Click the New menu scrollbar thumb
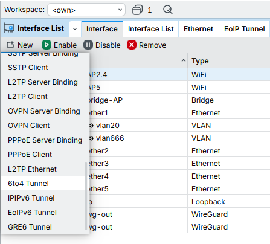Image resolution: width=270 pixels, height=244 pixels. 86,196
